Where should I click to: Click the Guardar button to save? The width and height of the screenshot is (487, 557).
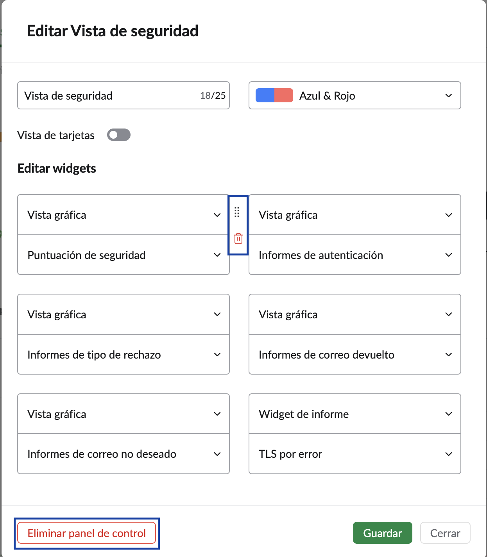(382, 533)
